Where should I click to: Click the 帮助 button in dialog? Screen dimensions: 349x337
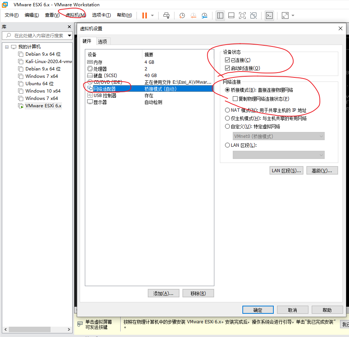tap(327, 310)
